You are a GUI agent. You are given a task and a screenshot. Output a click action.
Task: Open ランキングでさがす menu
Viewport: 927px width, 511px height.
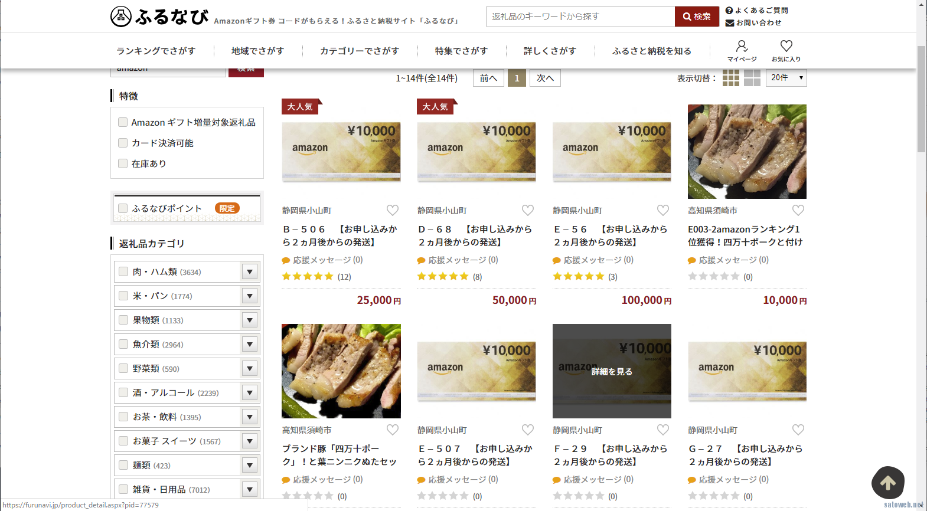(x=156, y=51)
